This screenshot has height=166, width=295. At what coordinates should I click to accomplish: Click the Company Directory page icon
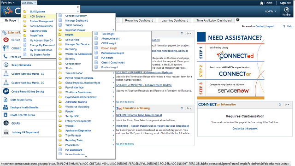[x=60, y=15]
